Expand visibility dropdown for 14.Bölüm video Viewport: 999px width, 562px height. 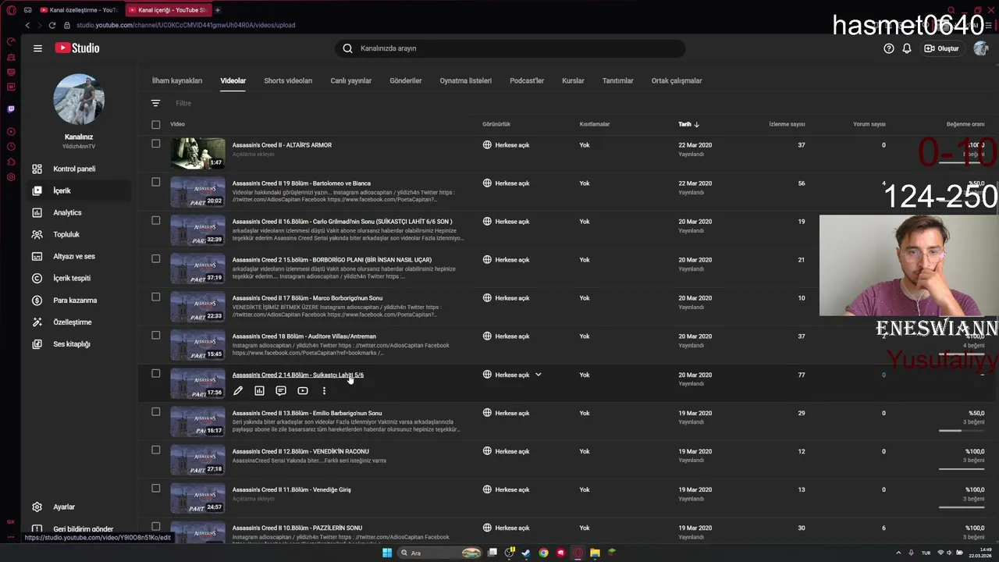click(x=538, y=375)
